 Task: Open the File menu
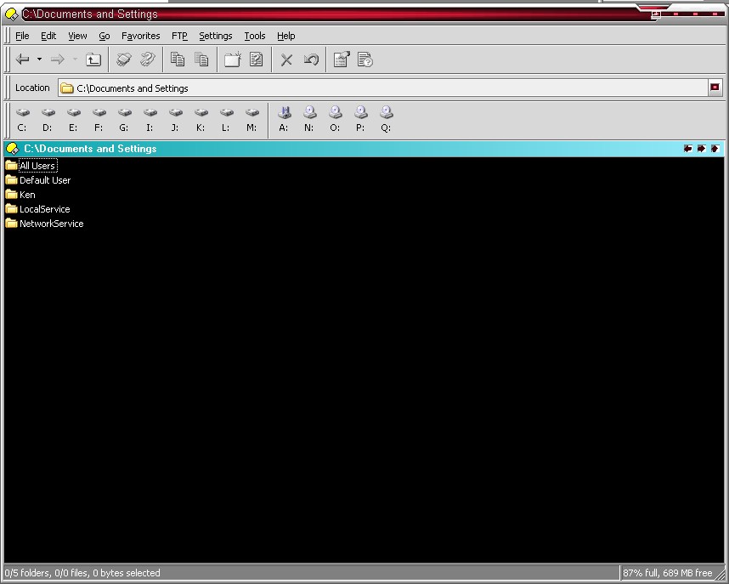(22, 36)
